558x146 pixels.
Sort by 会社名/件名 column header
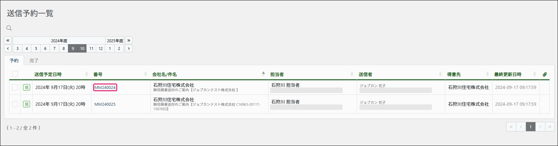pos(164,74)
